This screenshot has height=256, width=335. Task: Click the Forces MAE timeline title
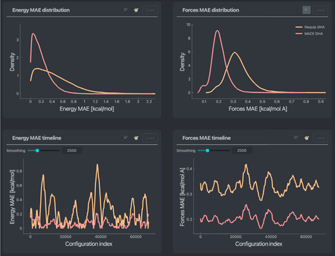point(207,138)
